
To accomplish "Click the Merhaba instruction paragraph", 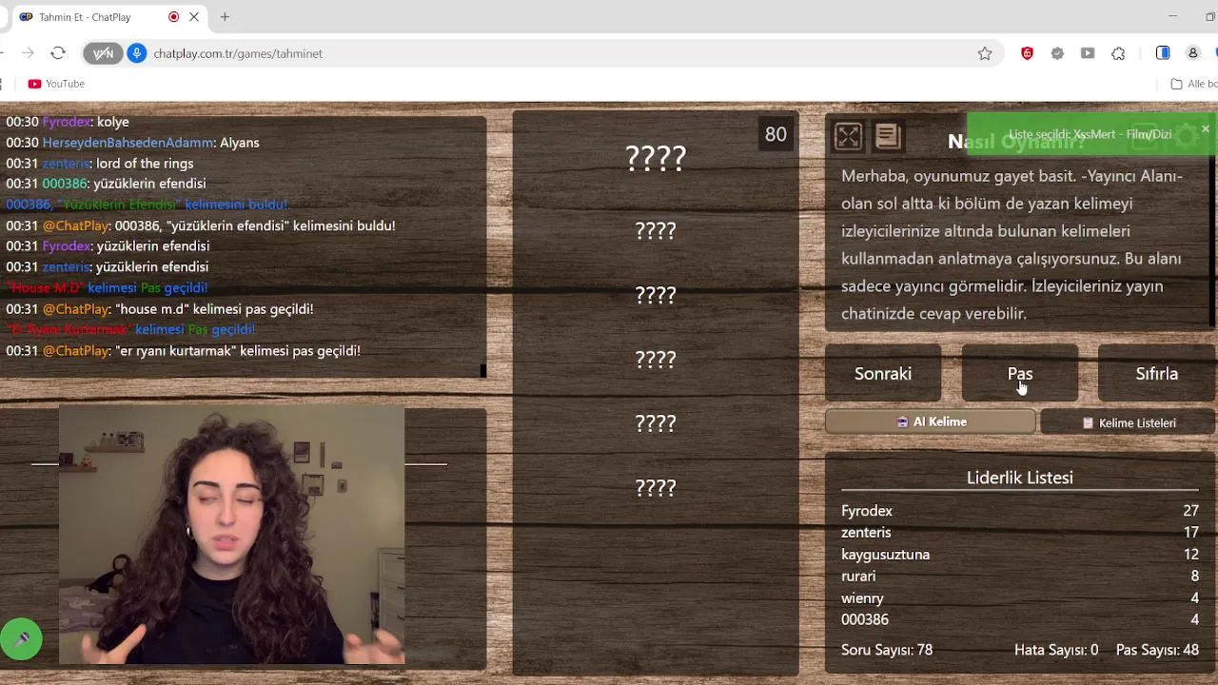I will pos(1012,245).
